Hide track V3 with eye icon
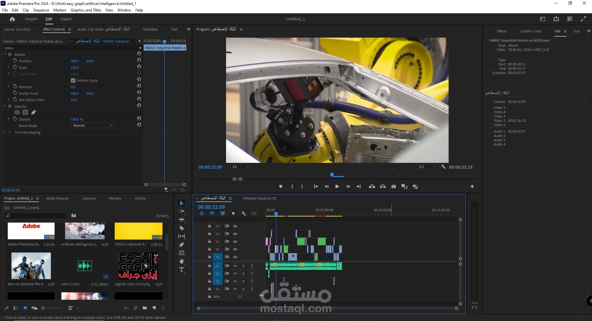Image resolution: width=592 pixels, height=321 pixels. (x=235, y=241)
